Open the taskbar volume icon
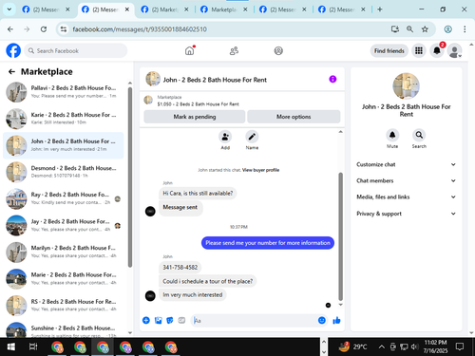This screenshot has width=475, height=356. [414, 347]
